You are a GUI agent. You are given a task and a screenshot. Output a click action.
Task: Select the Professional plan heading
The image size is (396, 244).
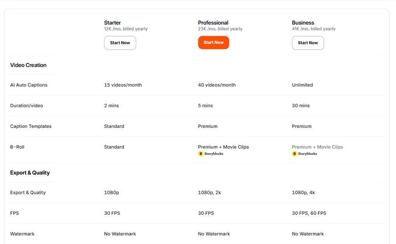pos(213,23)
